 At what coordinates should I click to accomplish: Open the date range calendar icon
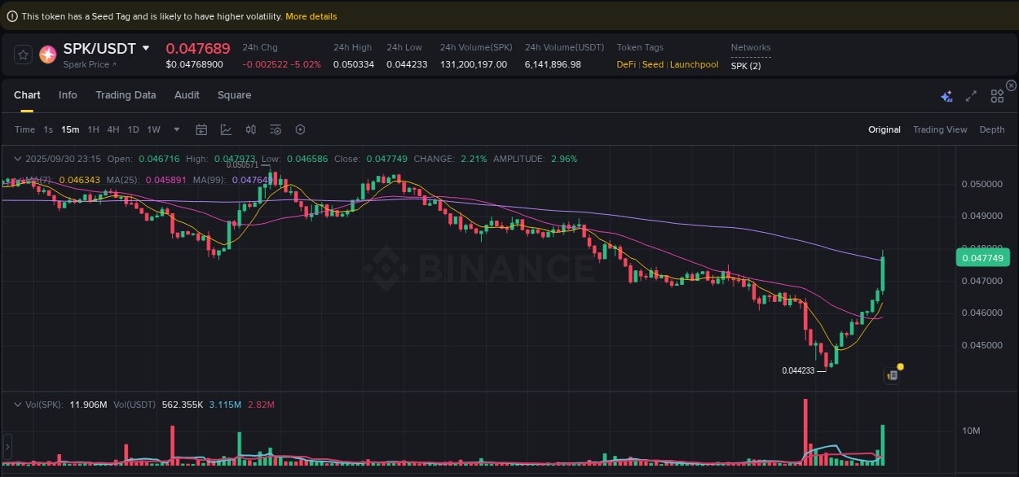click(x=201, y=129)
